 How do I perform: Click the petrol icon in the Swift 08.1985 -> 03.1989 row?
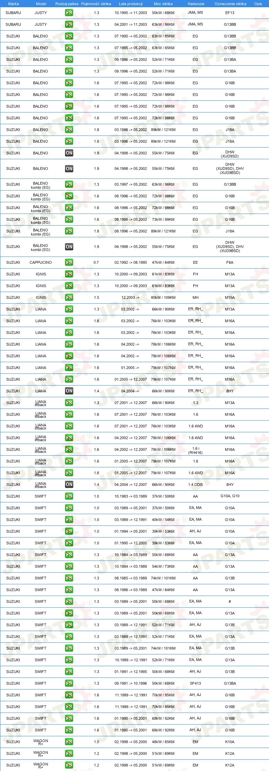[x=69, y=578]
